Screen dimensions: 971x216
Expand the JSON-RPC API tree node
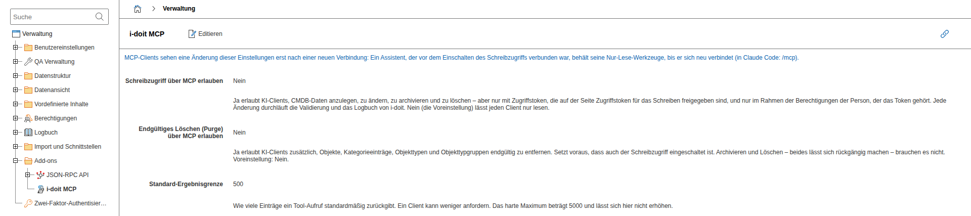tap(27, 175)
